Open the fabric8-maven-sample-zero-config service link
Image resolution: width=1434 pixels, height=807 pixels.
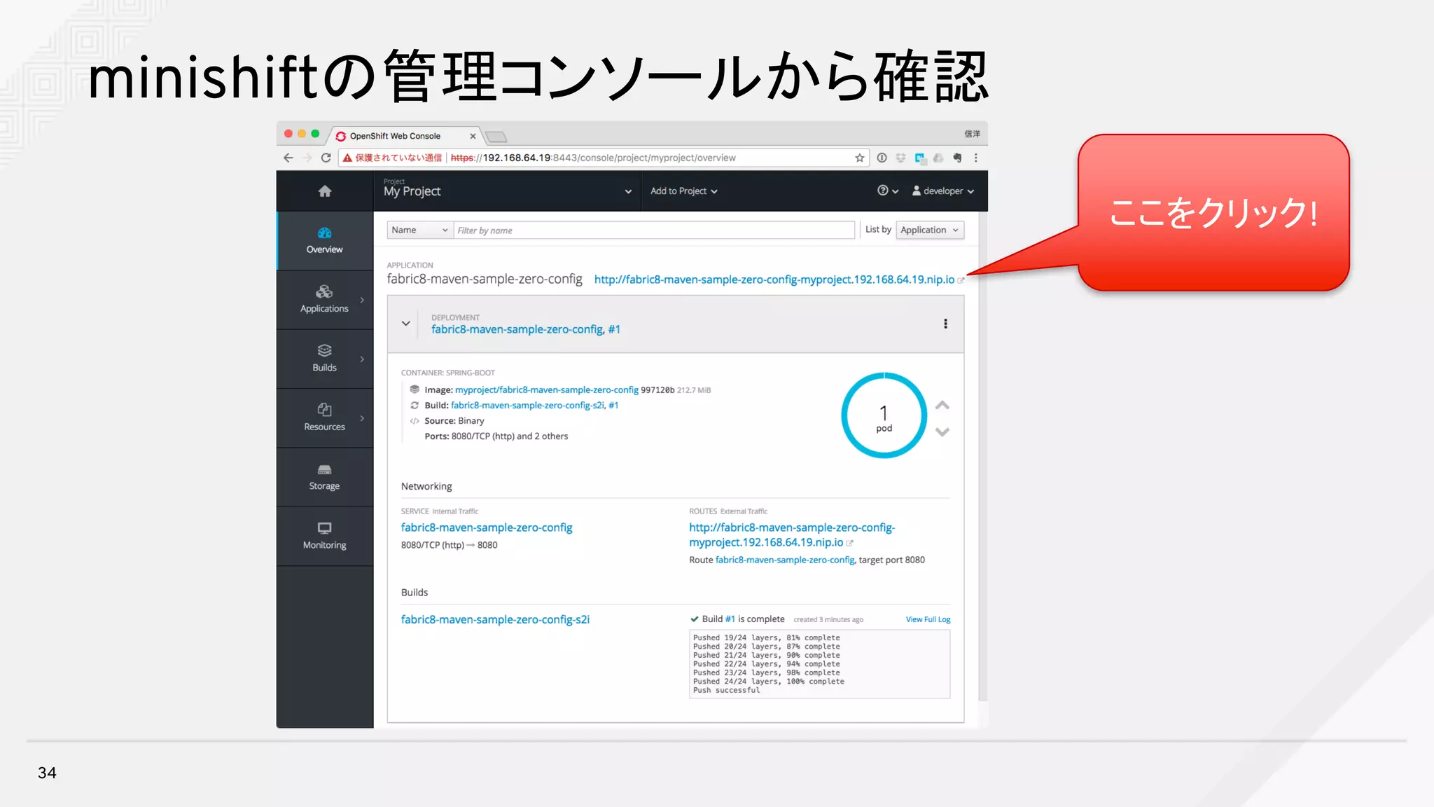pos(487,527)
